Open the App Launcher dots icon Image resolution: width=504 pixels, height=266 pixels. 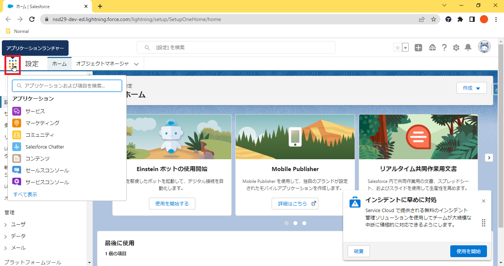[x=13, y=64]
